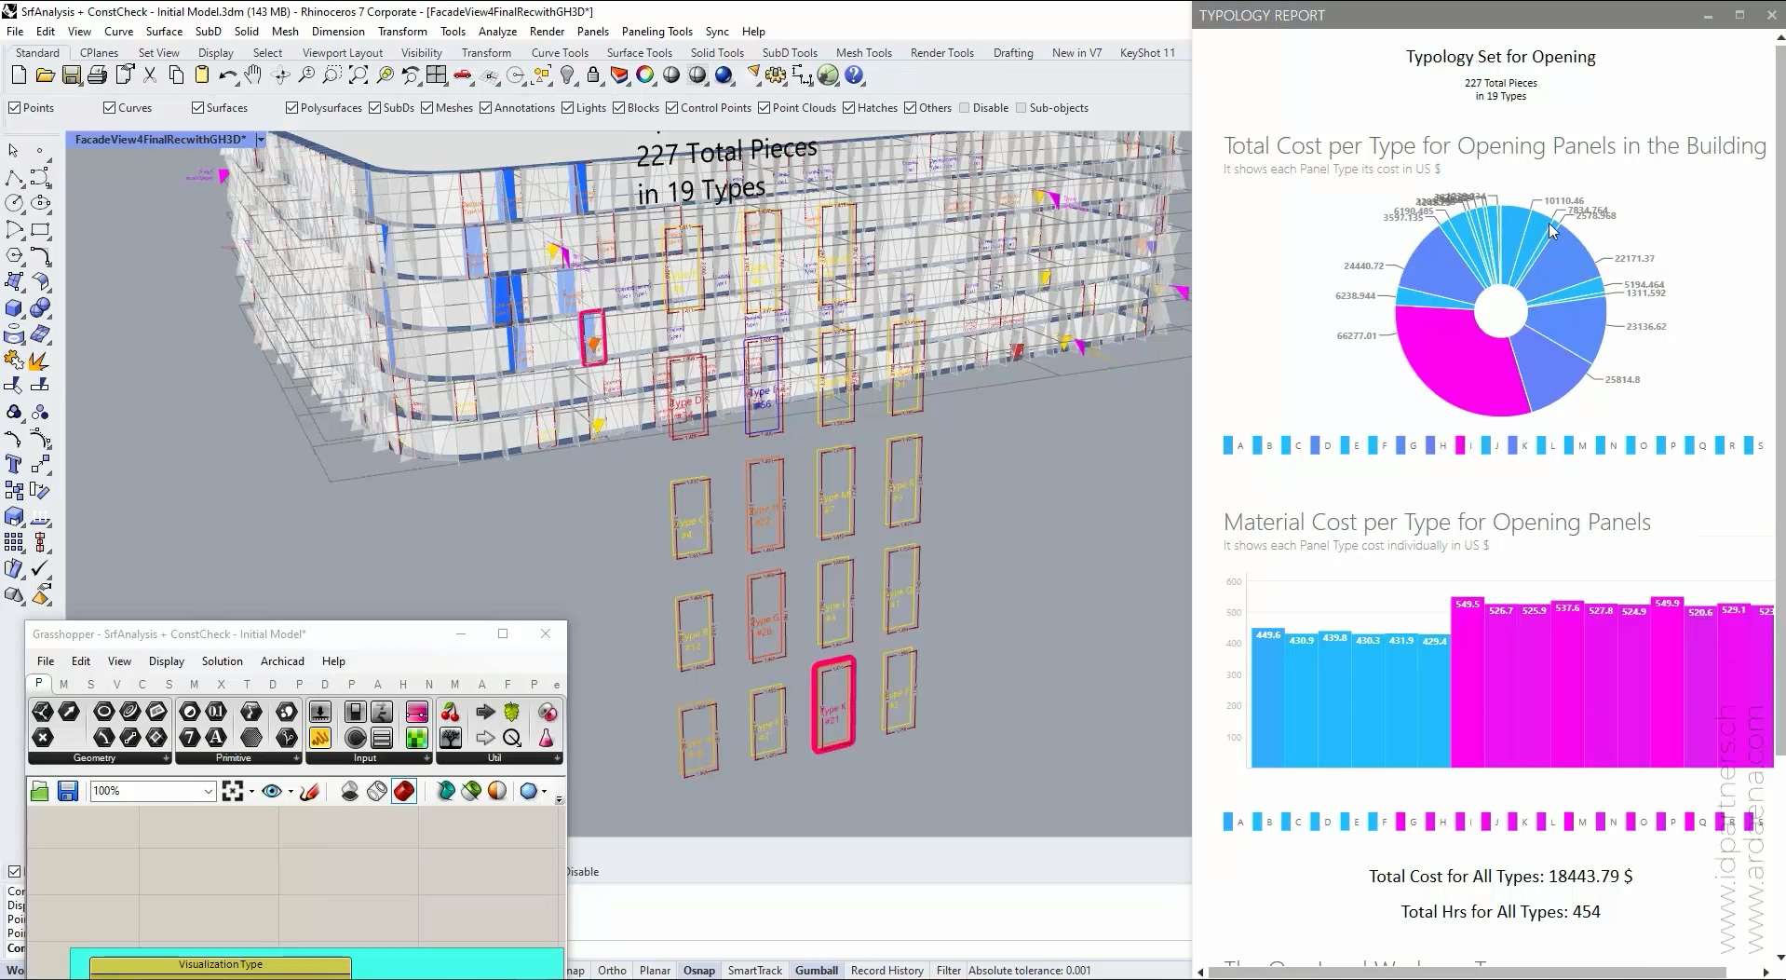Switch to the Mesh Tools toolbar tab

(863, 53)
